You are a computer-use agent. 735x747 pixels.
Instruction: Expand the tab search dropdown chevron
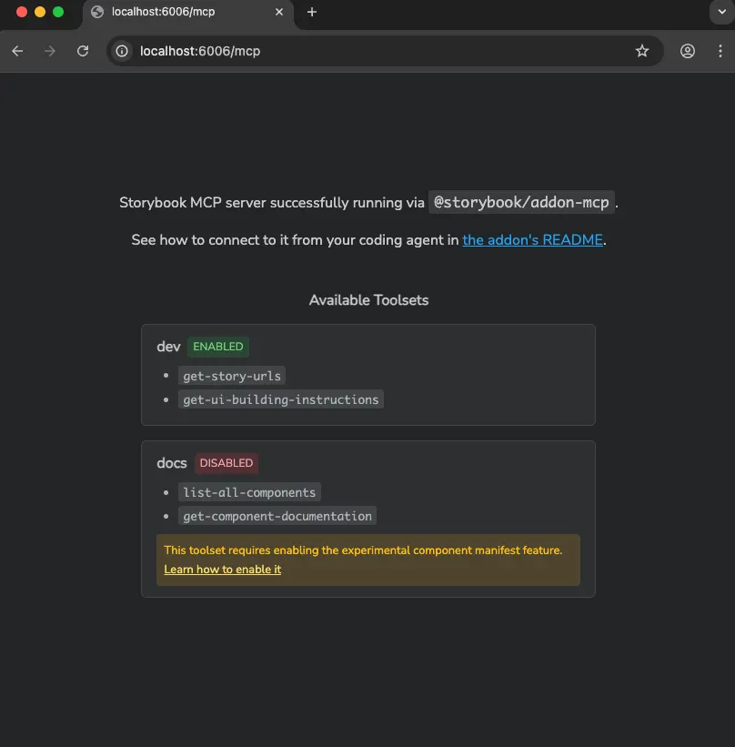click(x=722, y=12)
